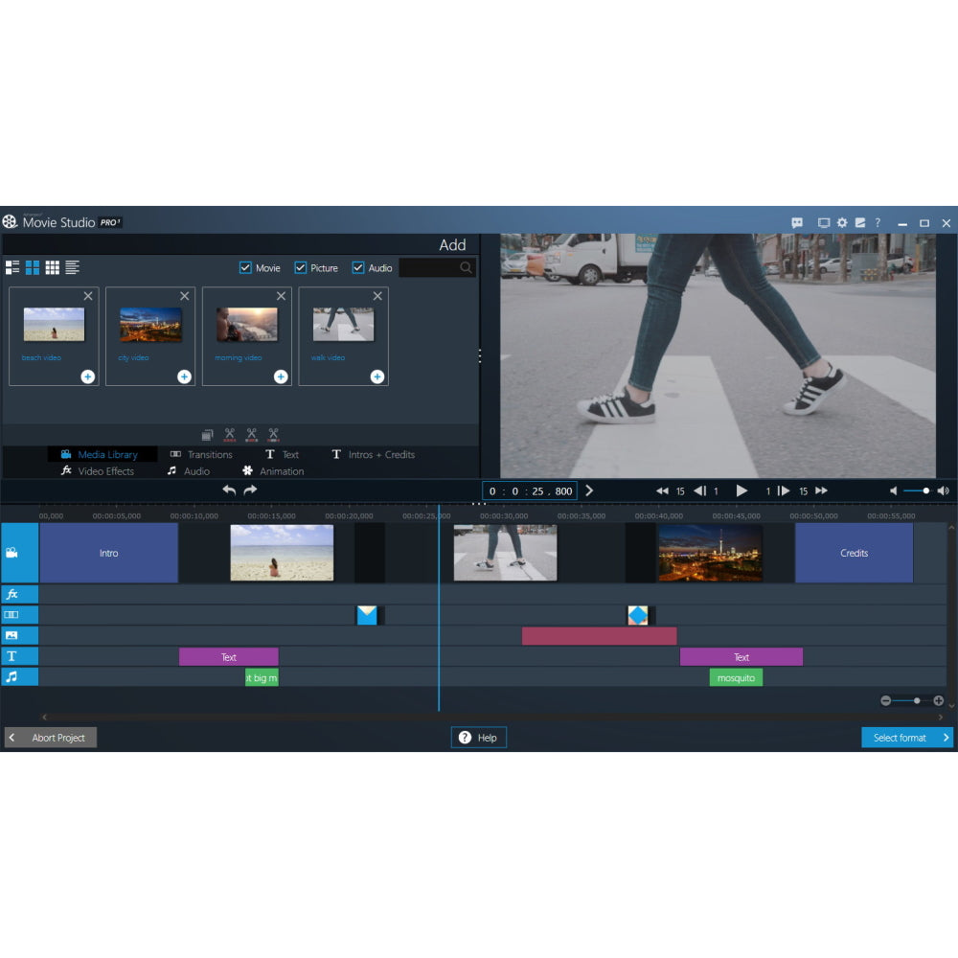Open the settings gear in title bar
Image resolution: width=958 pixels, height=958 pixels.
pos(842,221)
